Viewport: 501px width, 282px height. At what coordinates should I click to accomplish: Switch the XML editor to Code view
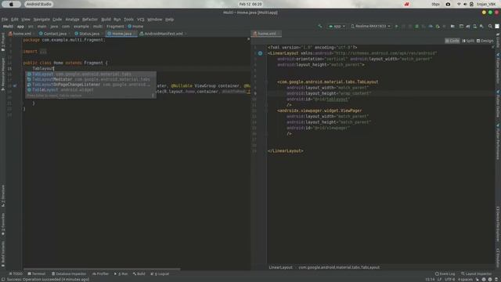(452, 41)
